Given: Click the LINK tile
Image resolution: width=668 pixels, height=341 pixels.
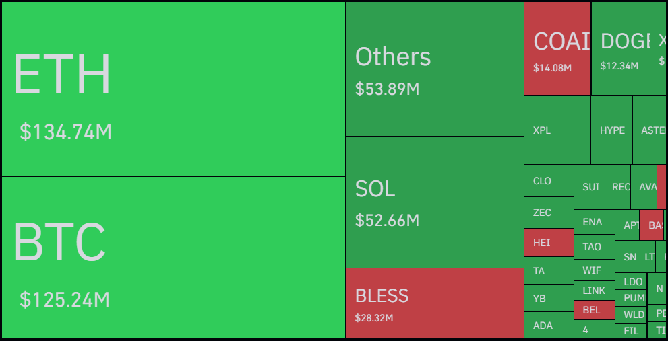Looking at the screenshot, I should (594, 291).
